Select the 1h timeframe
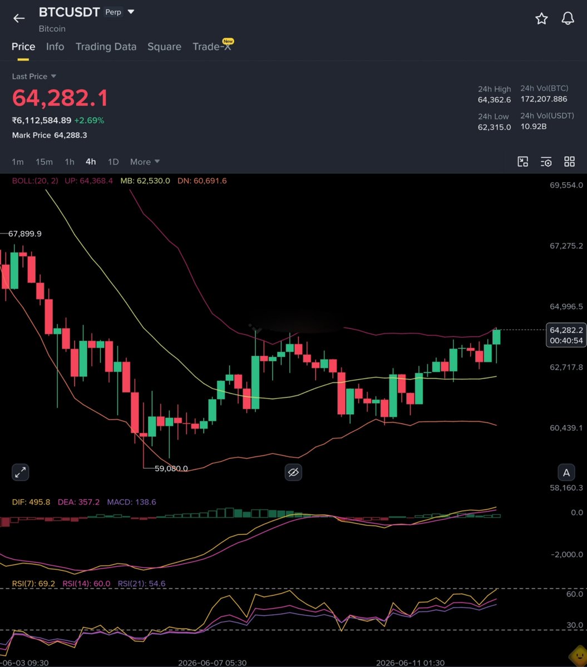This screenshot has height=667, width=587. (70, 162)
